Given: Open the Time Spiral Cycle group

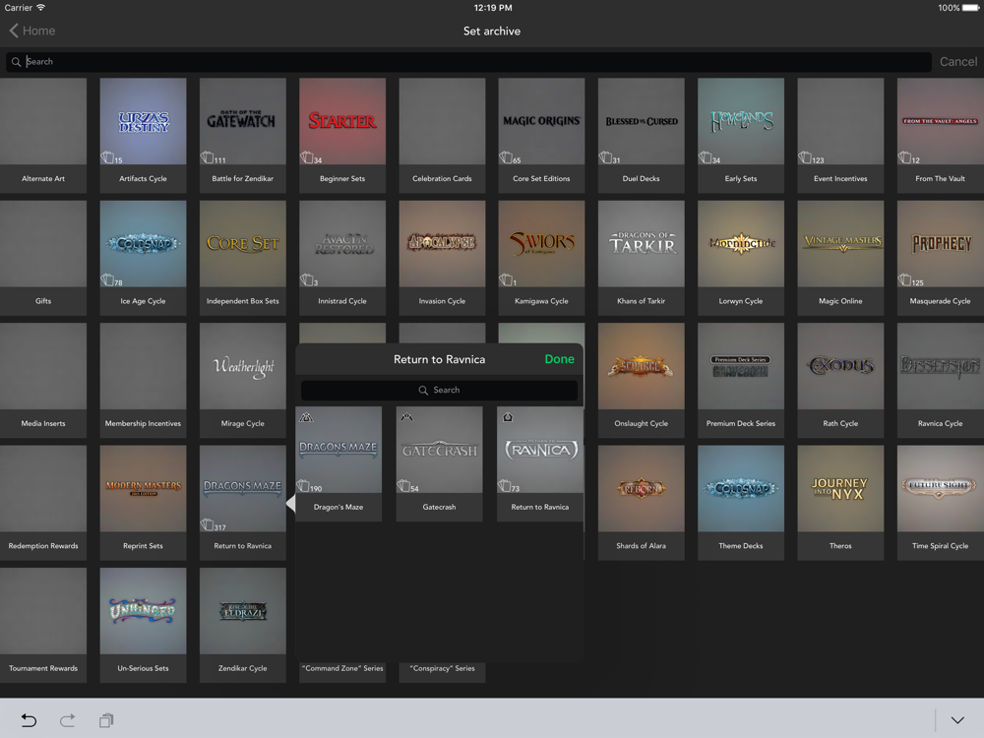Looking at the screenshot, I should (x=941, y=503).
